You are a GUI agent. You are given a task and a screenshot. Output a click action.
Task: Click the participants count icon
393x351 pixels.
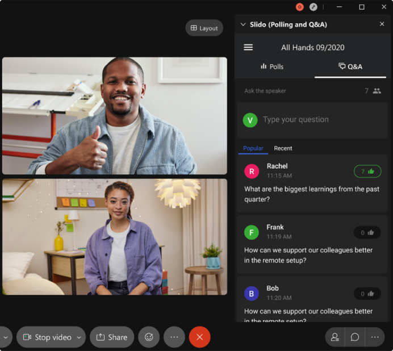[x=377, y=91]
